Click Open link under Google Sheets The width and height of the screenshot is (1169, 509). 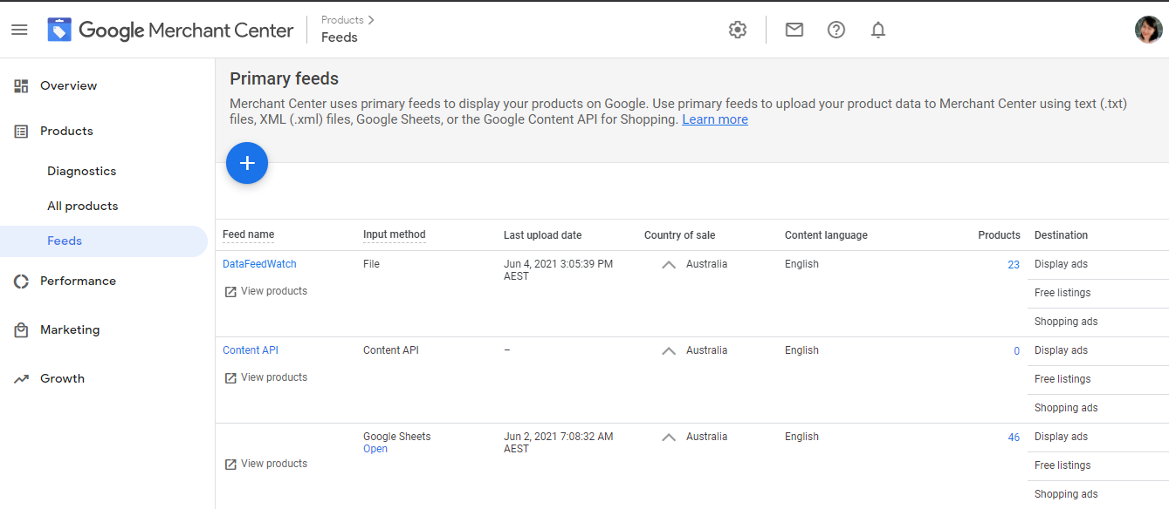375,449
